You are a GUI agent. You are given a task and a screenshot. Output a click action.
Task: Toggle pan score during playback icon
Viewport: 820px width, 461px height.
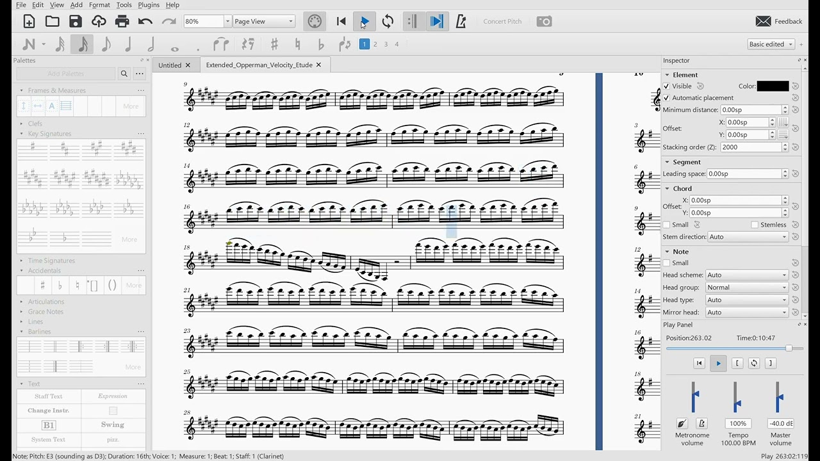436,21
